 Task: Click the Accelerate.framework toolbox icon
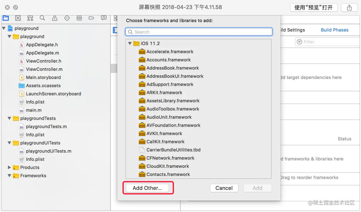click(142, 52)
